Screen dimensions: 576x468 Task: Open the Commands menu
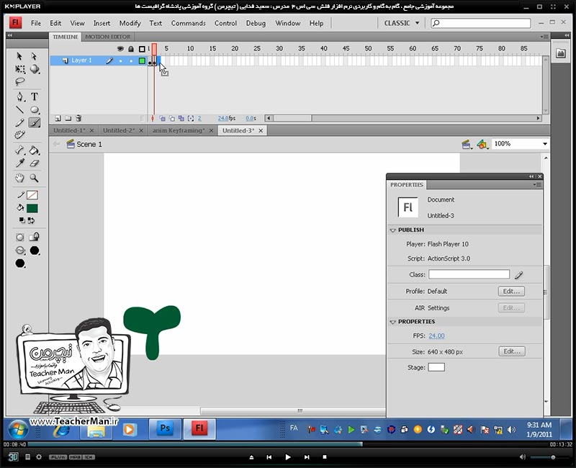tap(188, 23)
